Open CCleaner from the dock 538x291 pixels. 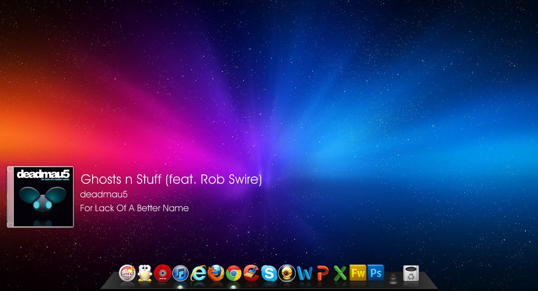(x=251, y=273)
